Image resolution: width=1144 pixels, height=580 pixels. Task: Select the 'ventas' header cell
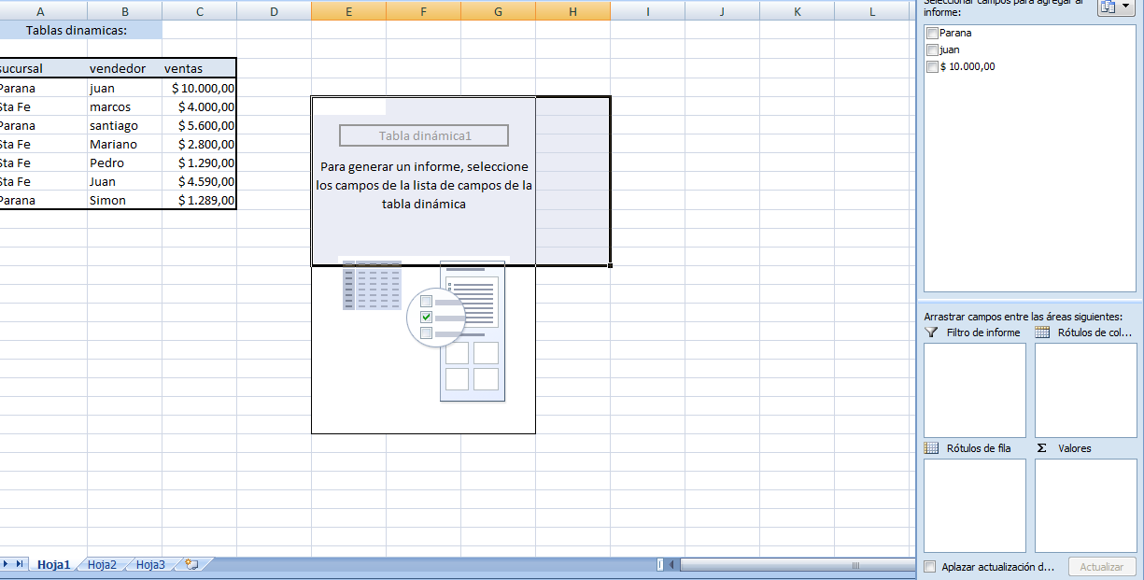[199, 68]
